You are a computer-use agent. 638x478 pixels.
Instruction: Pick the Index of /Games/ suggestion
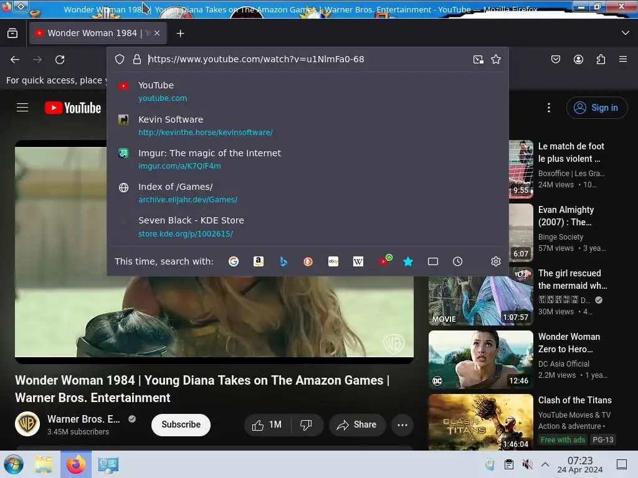308,193
